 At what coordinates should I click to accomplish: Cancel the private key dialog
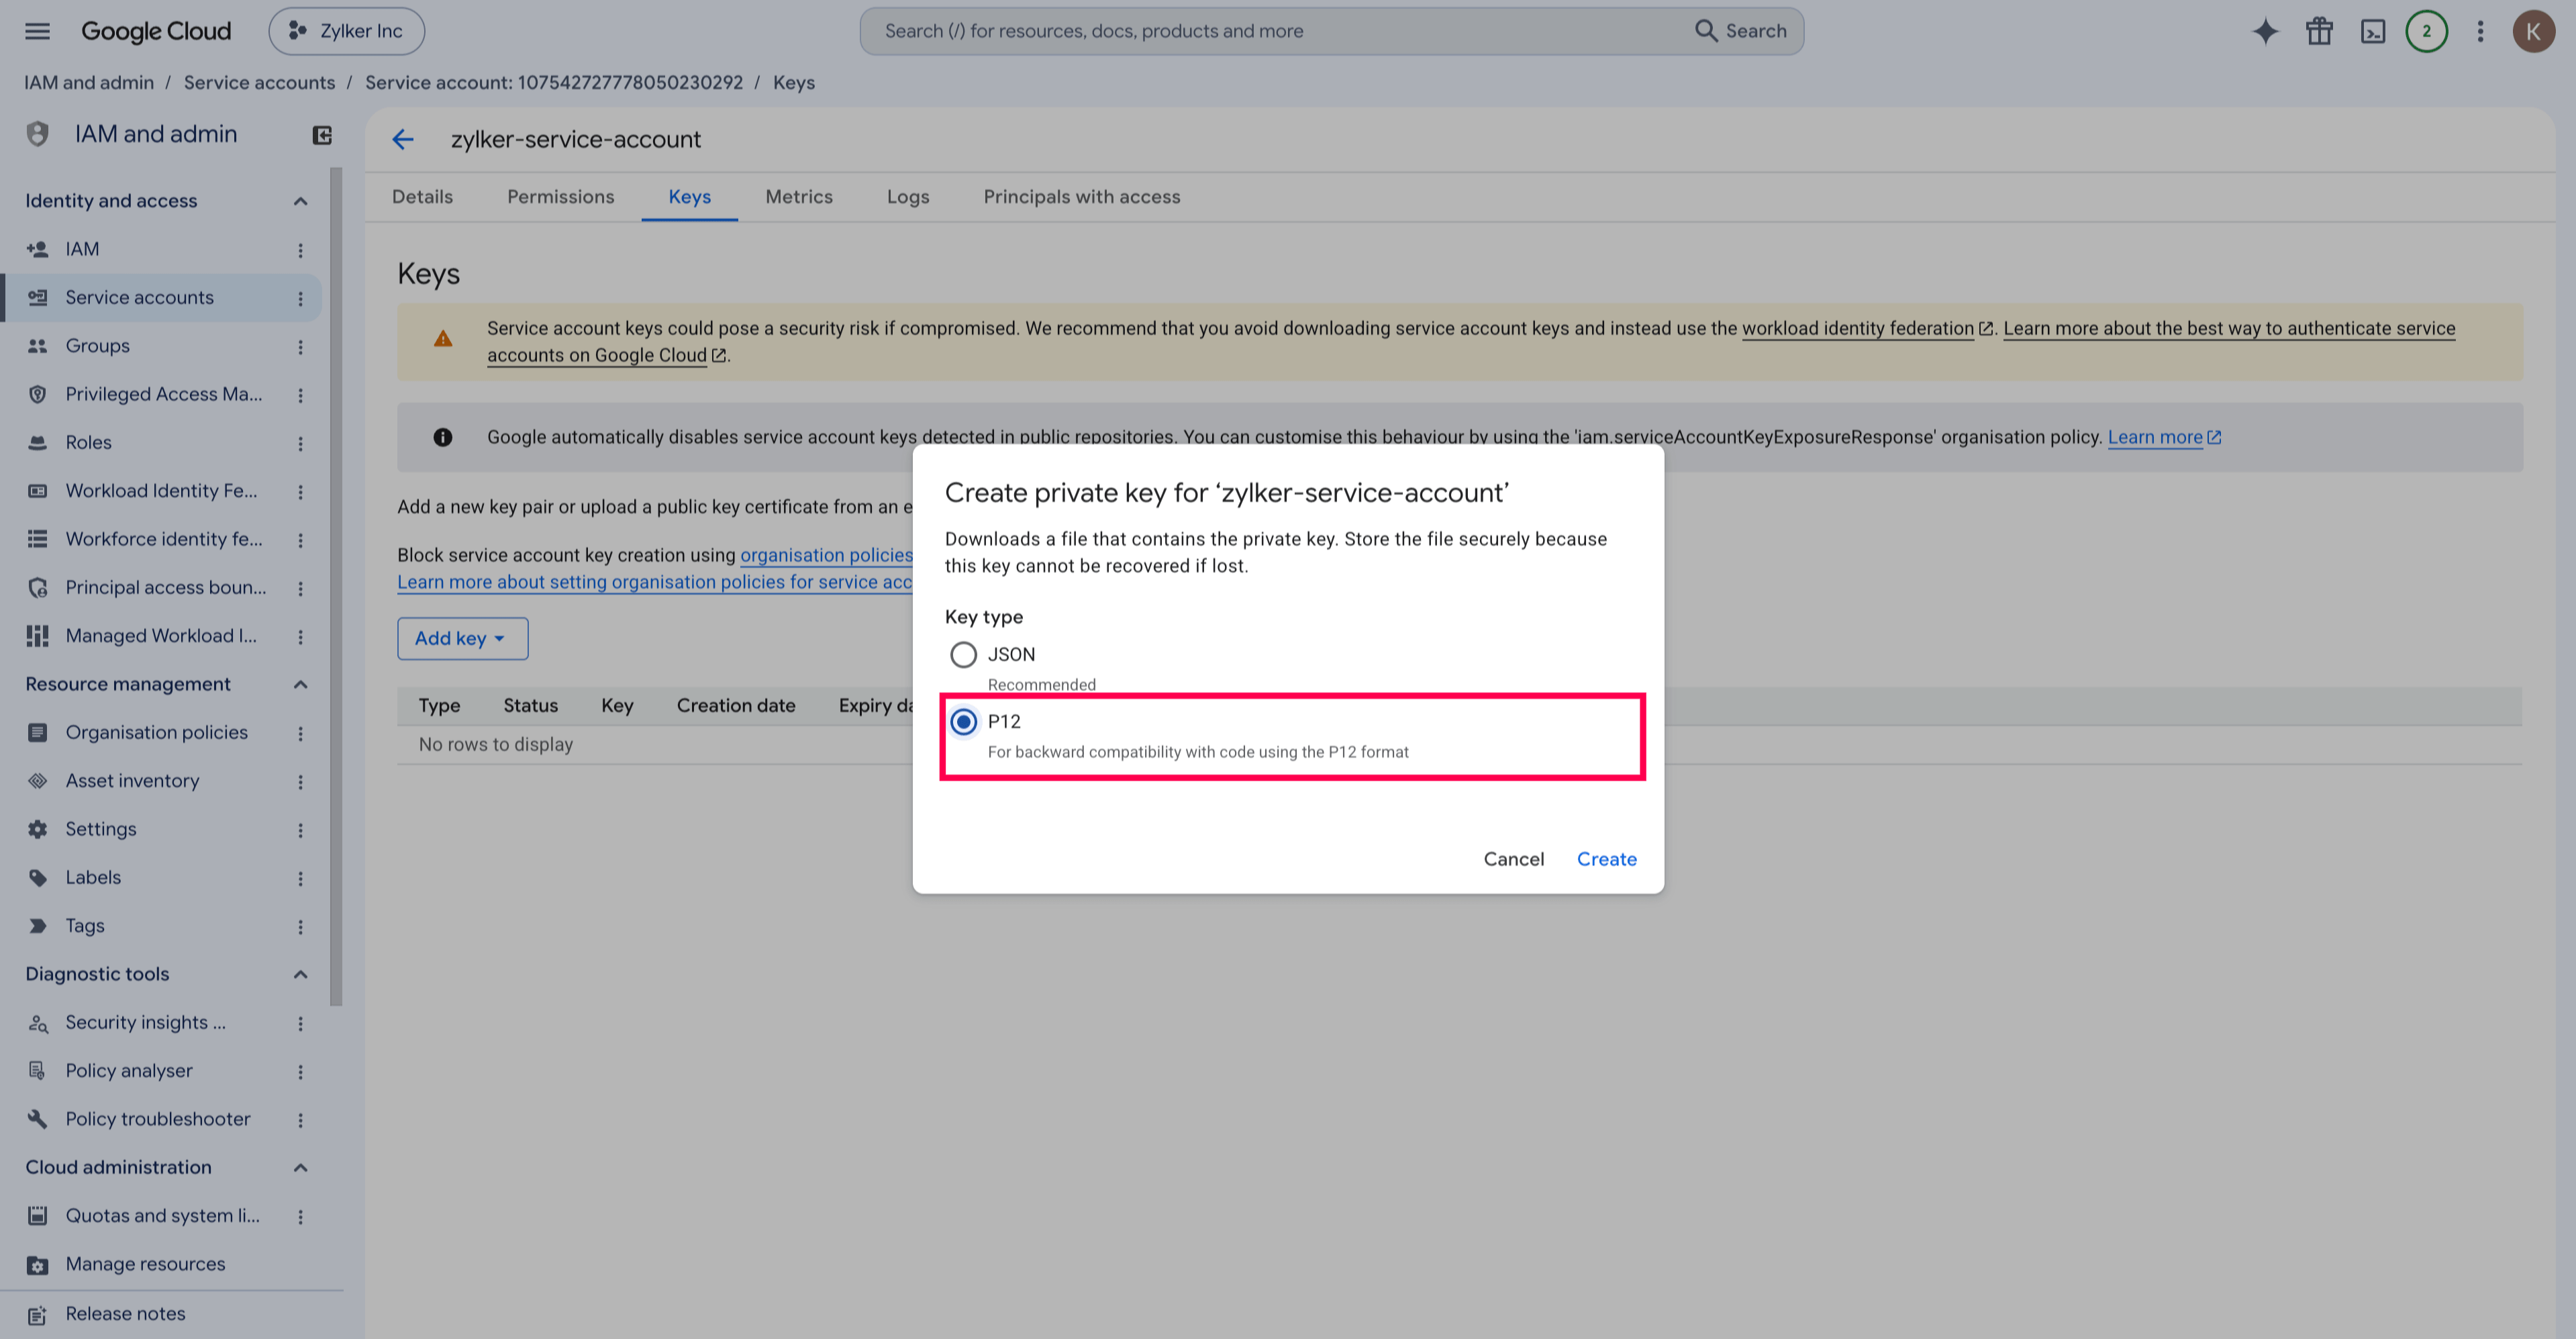click(1513, 859)
